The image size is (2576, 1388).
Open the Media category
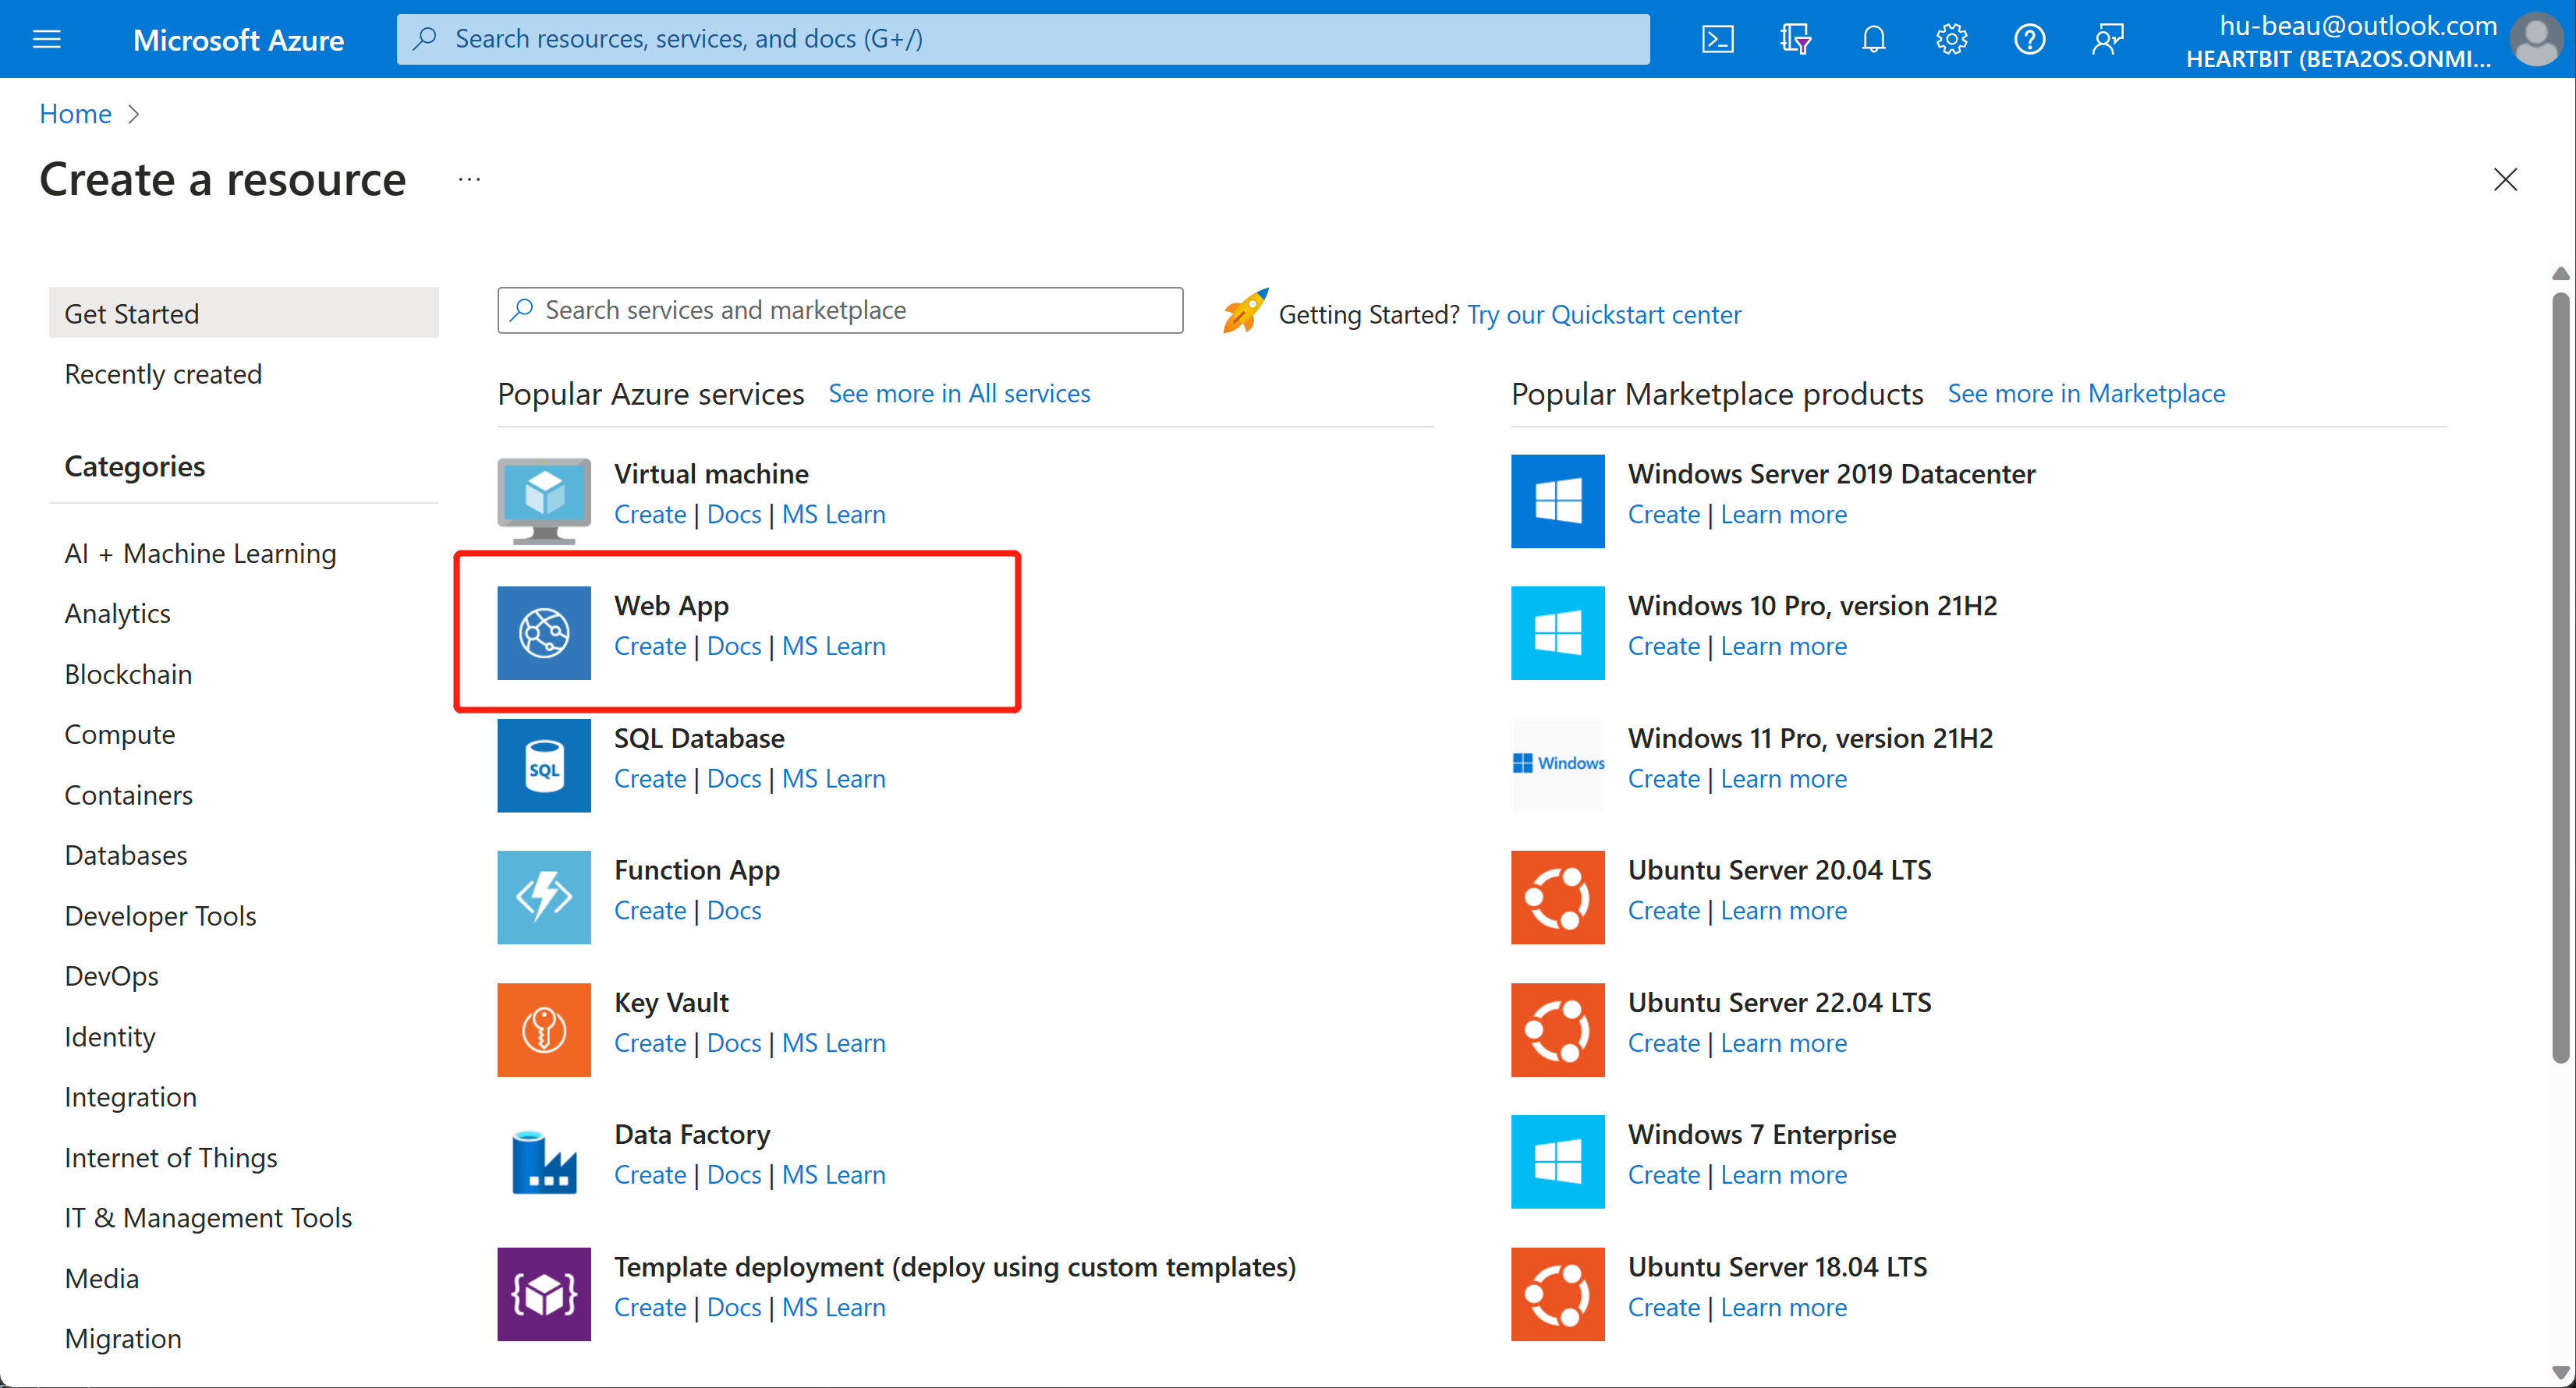101,1278
